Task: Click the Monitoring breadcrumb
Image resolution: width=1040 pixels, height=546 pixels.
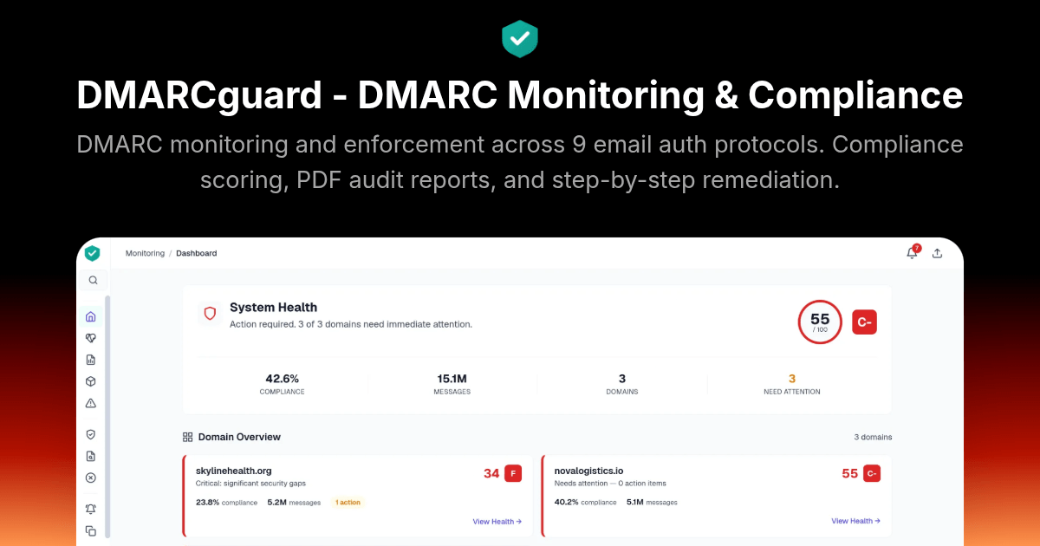Action: [145, 253]
